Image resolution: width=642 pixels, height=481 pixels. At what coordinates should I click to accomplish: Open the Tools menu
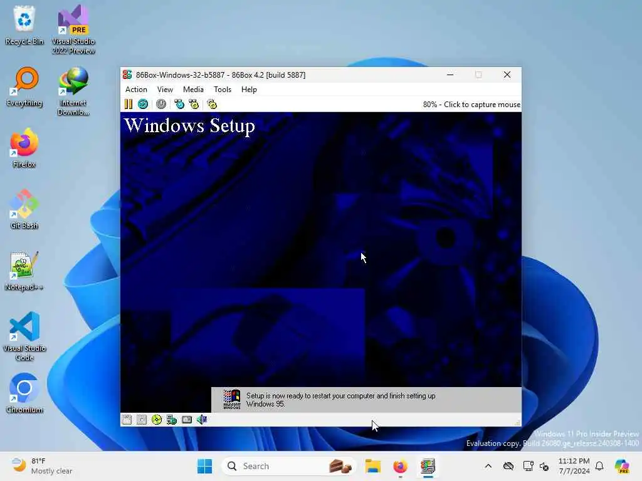(x=223, y=90)
